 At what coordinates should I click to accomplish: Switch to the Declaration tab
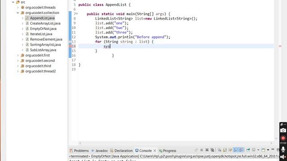(x=122, y=151)
